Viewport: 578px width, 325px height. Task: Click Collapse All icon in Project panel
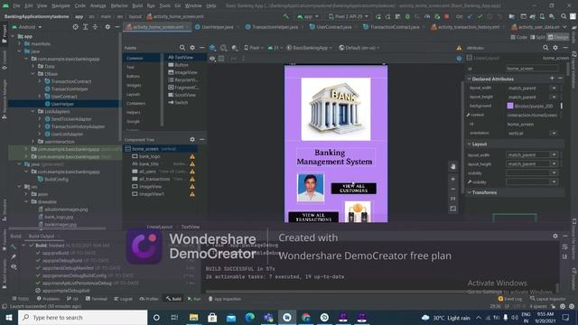point(95,27)
